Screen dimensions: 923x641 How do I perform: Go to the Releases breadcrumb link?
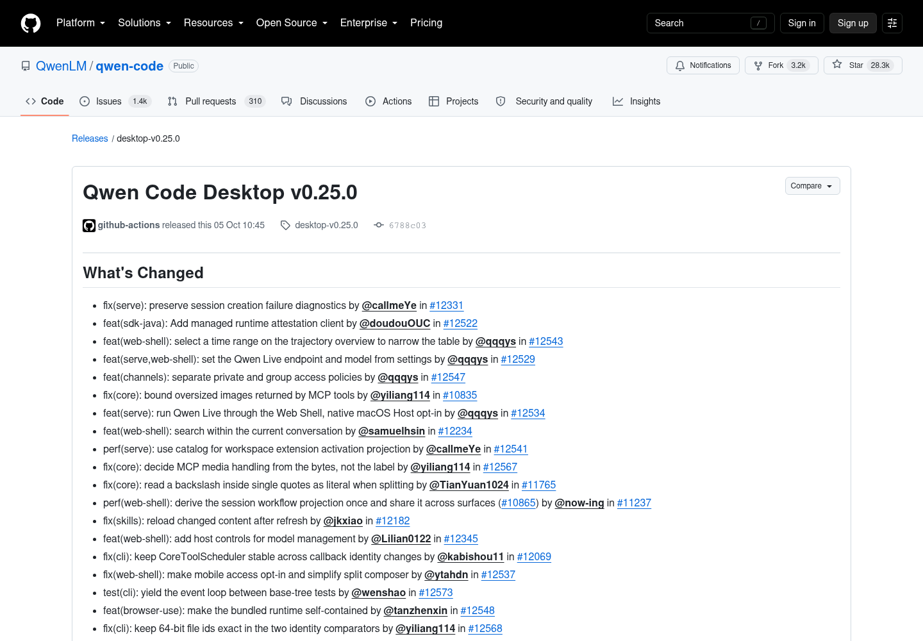coord(90,138)
